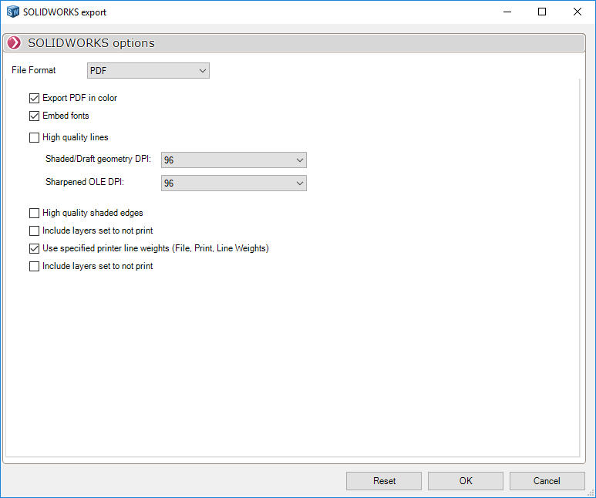This screenshot has width=596, height=498.
Task: Enable High quality lines
Action: pyautogui.click(x=34, y=138)
